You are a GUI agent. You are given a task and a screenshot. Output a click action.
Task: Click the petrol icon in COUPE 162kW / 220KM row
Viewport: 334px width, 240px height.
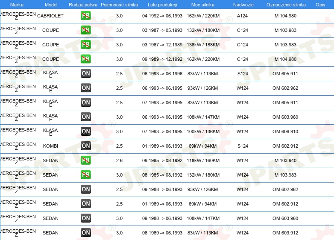pyautogui.click(x=85, y=59)
